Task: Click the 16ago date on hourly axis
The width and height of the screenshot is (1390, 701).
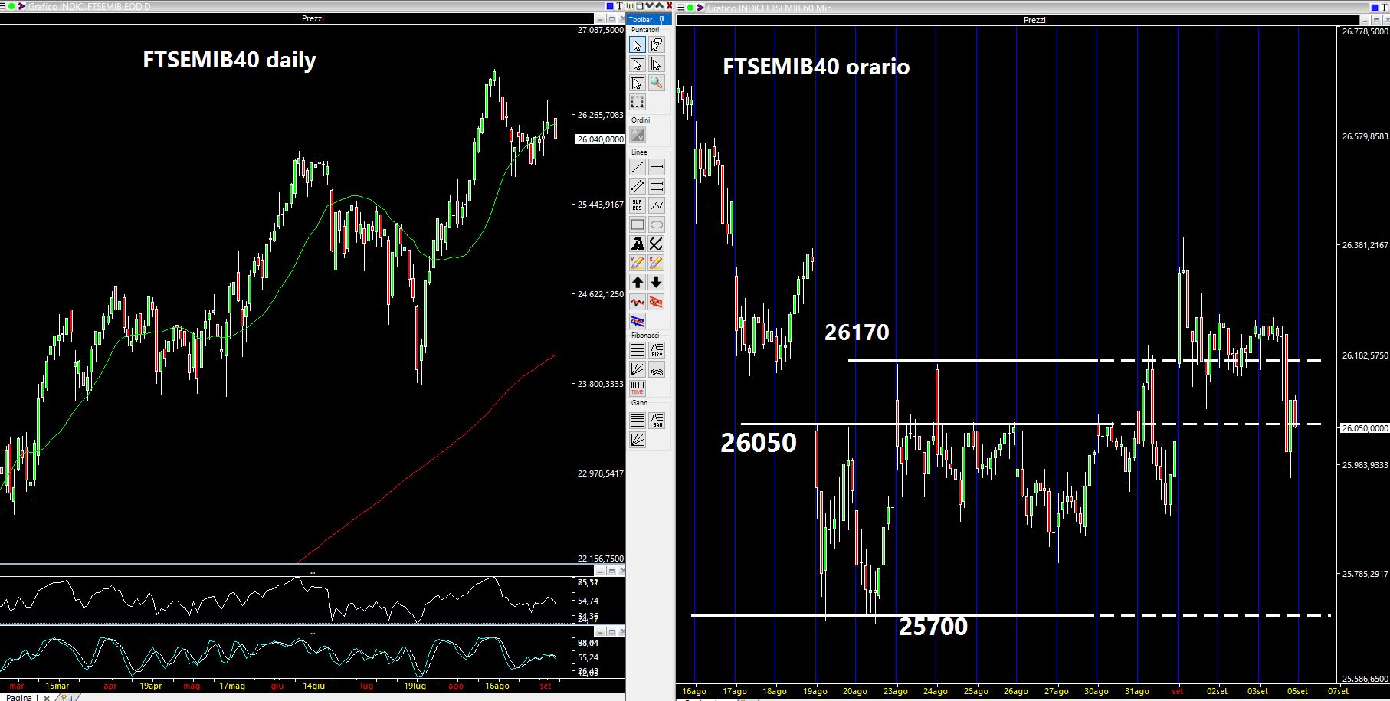Action: pos(693,691)
